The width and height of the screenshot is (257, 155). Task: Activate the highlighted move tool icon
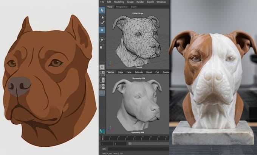point(102,30)
